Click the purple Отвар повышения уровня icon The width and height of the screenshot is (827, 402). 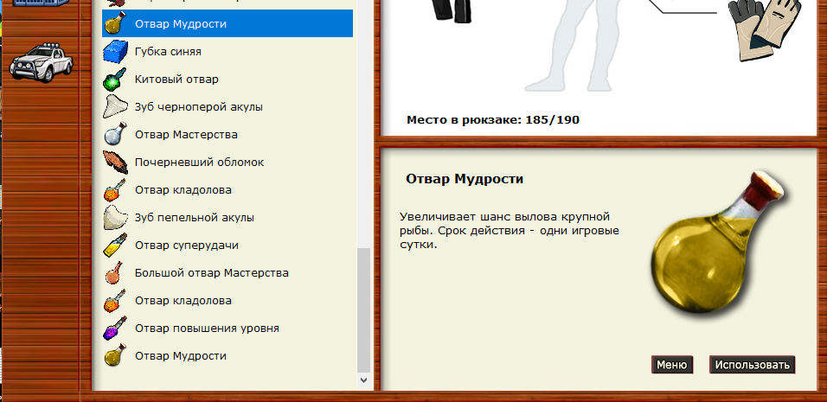tap(116, 329)
